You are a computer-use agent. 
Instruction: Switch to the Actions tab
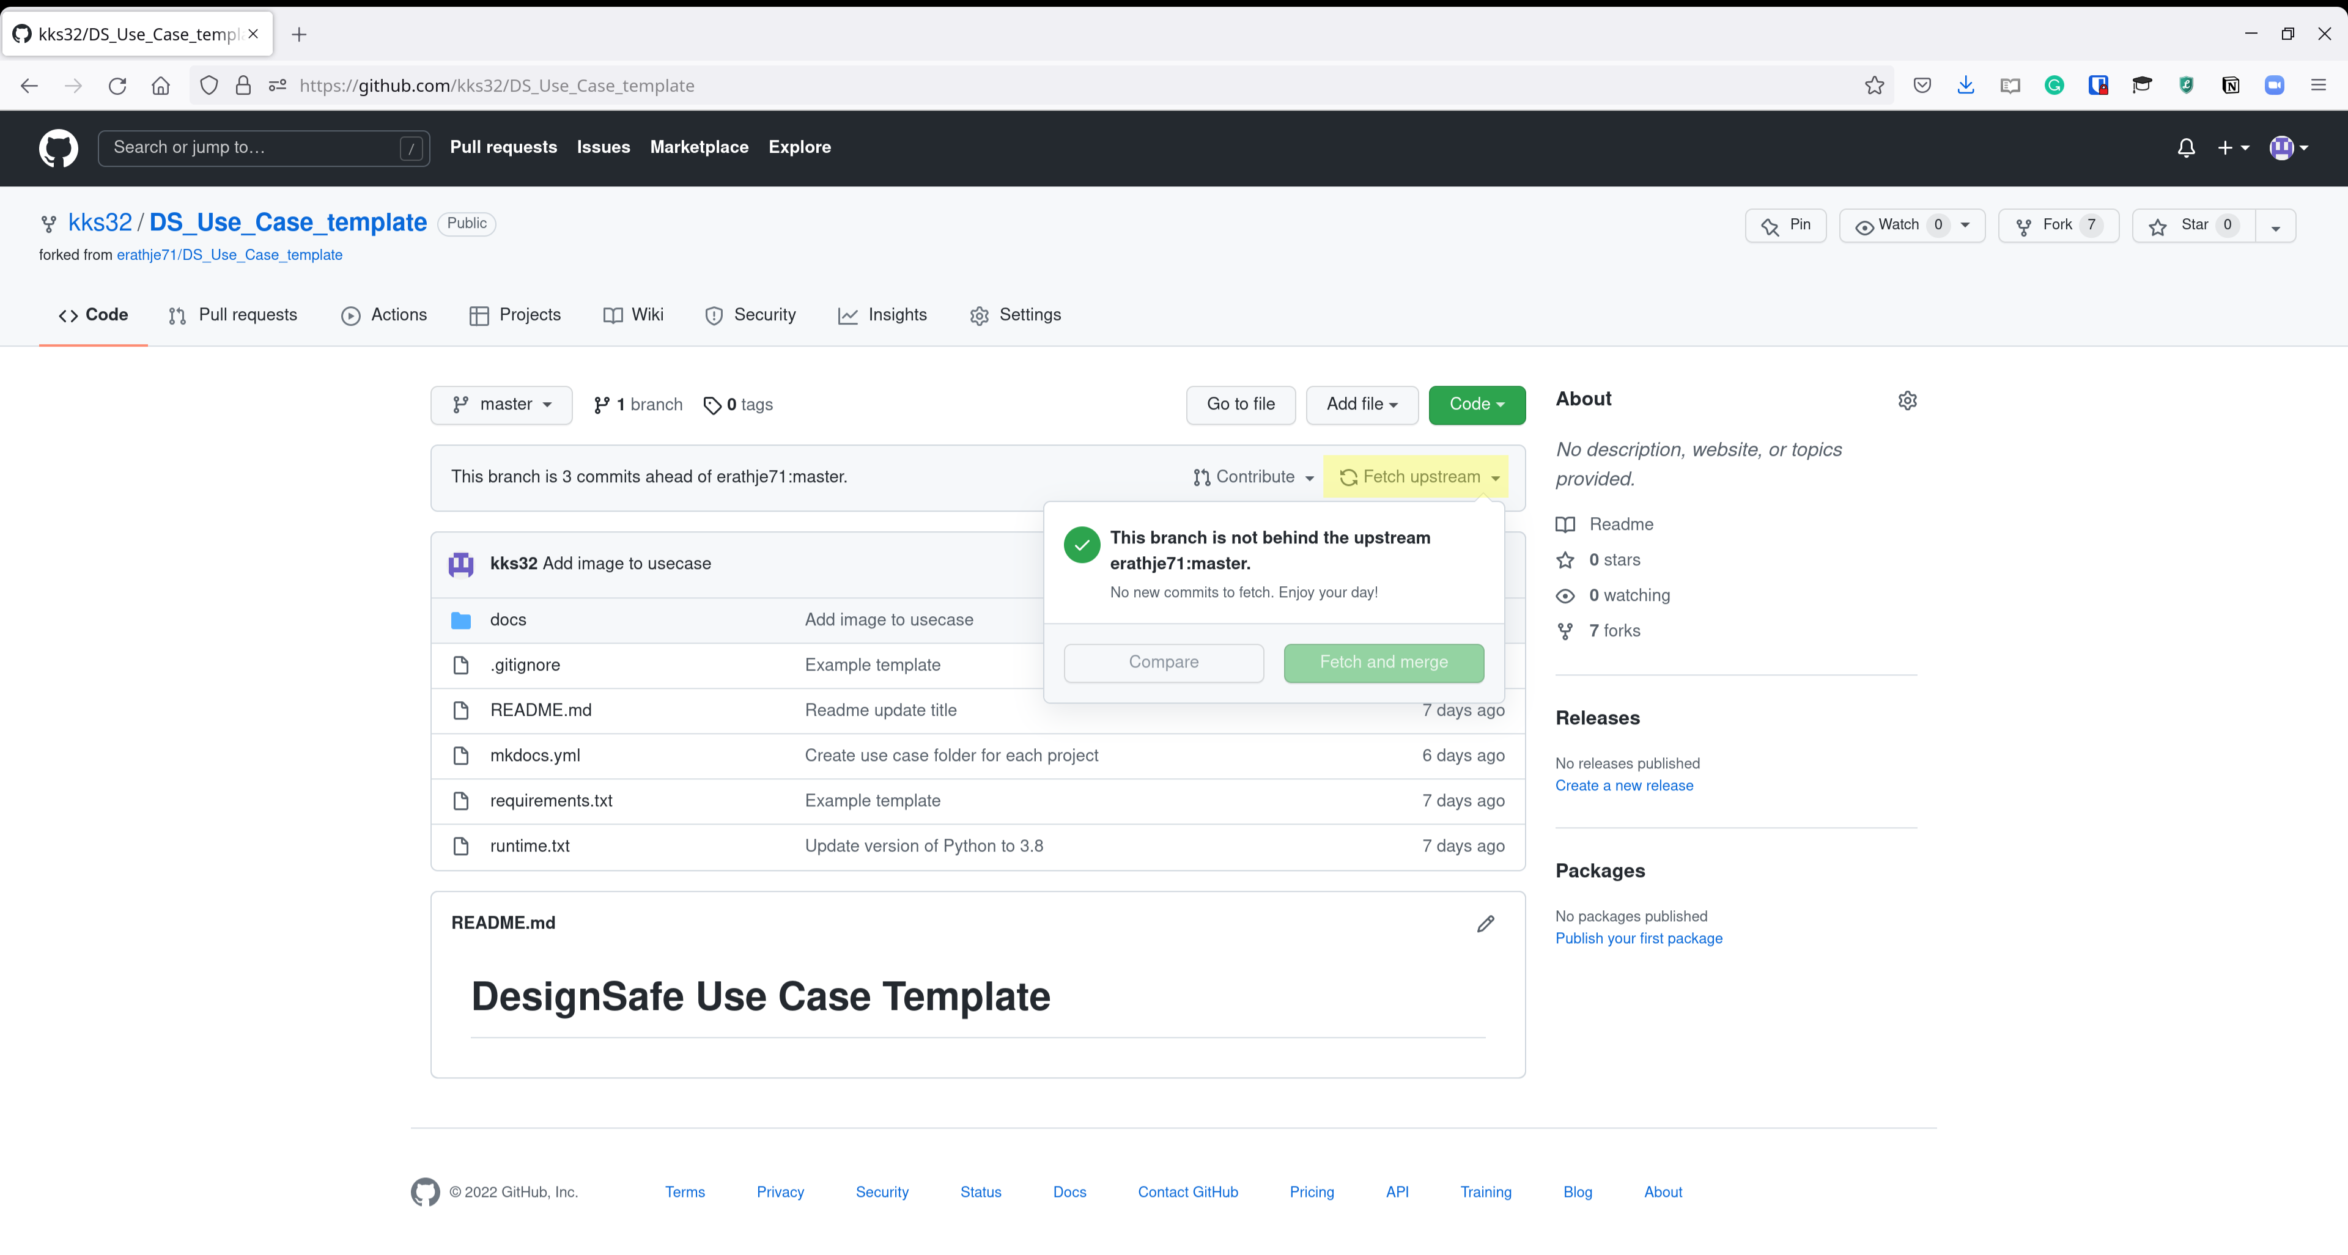[384, 315]
